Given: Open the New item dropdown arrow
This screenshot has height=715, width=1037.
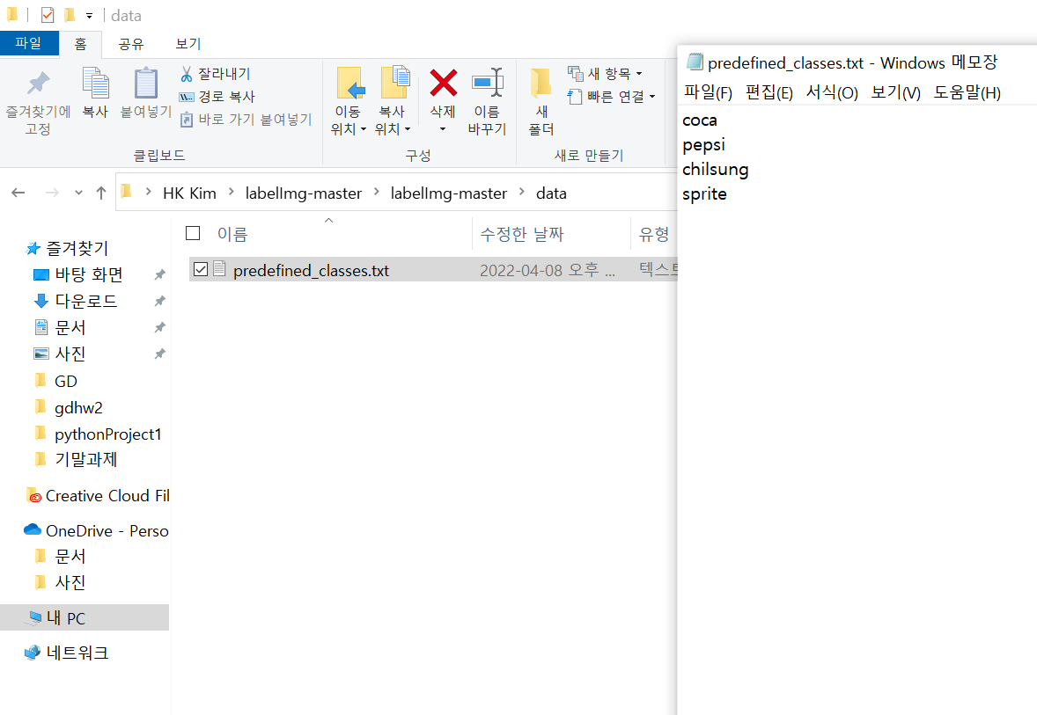Looking at the screenshot, I should (639, 74).
